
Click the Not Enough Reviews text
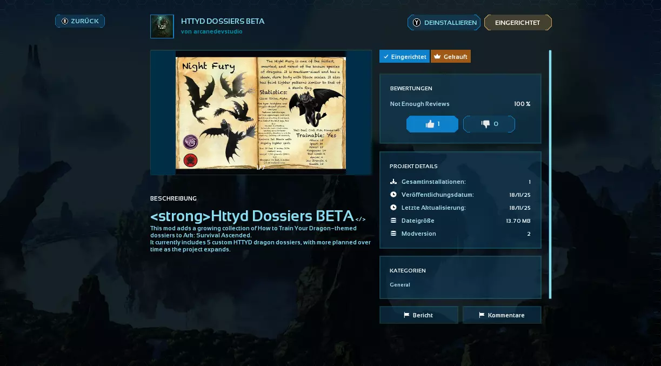coord(420,104)
